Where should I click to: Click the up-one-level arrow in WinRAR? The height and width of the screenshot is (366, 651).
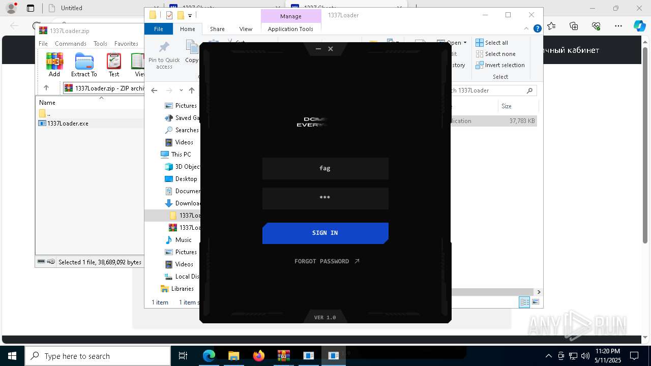coord(46,88)
